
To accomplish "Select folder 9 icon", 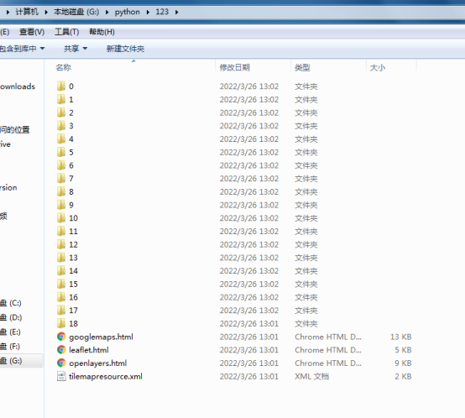I will 61,205.
